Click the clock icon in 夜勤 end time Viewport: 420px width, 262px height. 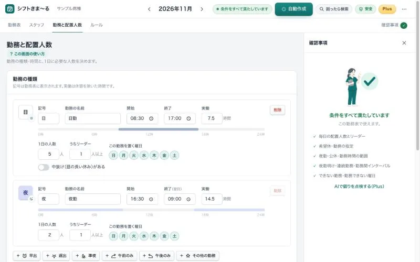(188, 199)
